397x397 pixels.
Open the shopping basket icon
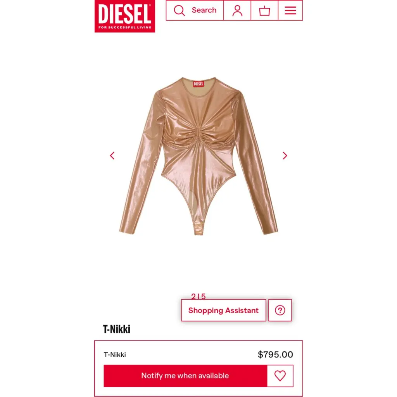(264, 10)
